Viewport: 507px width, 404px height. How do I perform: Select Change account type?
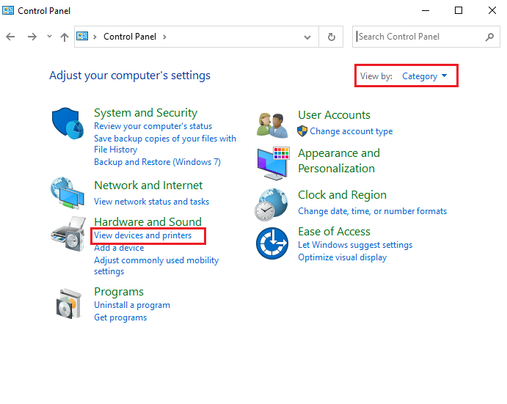point(351,131)
